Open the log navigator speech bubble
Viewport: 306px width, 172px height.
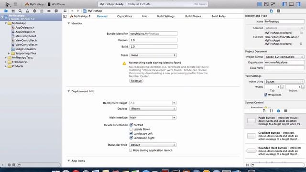pos(56,11)
